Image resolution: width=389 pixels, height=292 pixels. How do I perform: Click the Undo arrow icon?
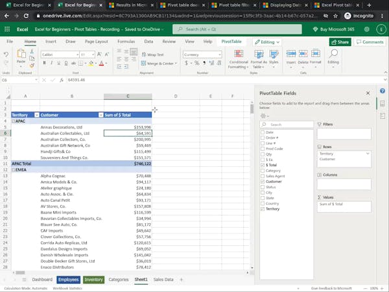point(6,55)
